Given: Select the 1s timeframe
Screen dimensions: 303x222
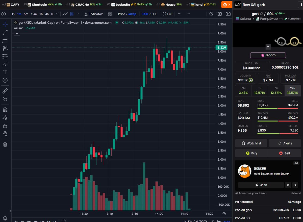Looking at the screenshot, I should pos(13,14).
